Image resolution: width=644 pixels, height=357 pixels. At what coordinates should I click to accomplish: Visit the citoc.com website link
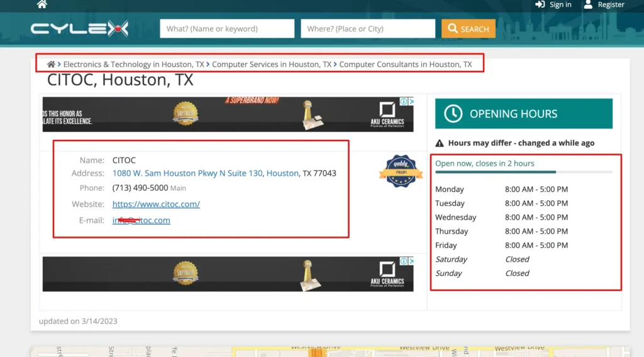tap(156, 204)
